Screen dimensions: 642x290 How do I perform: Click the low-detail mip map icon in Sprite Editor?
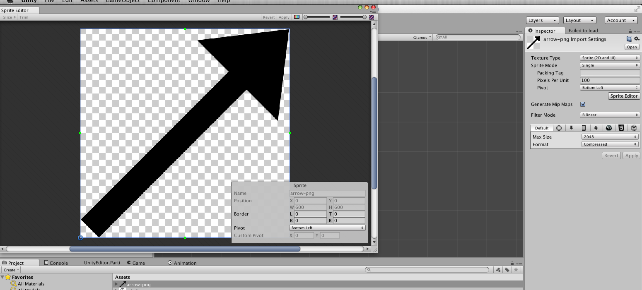click(x=335, y=17)
